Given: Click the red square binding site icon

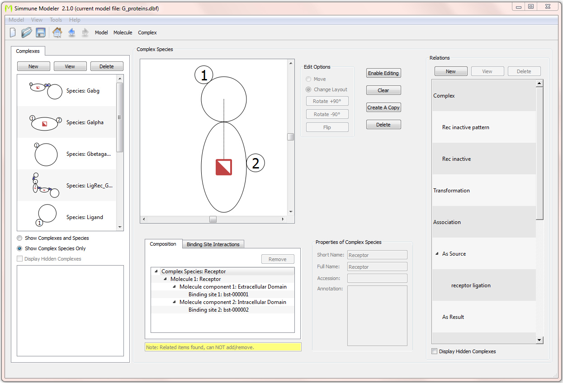Looking at the screenshot, I should 224,167.
